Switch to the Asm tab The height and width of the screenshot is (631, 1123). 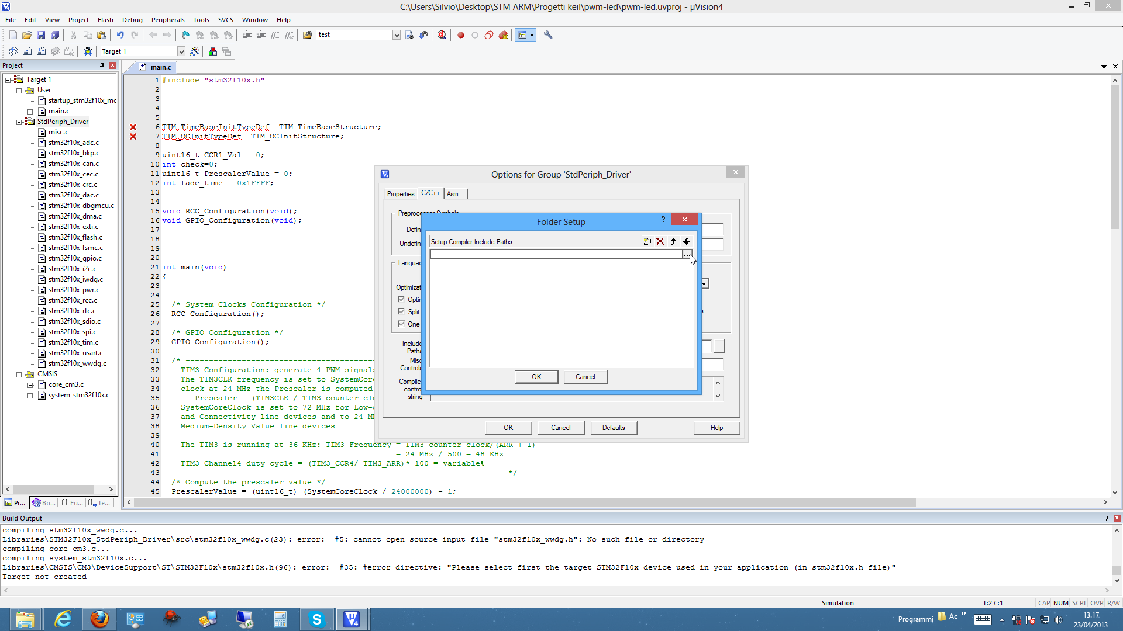pyautogui.click(x=453, y=194)
